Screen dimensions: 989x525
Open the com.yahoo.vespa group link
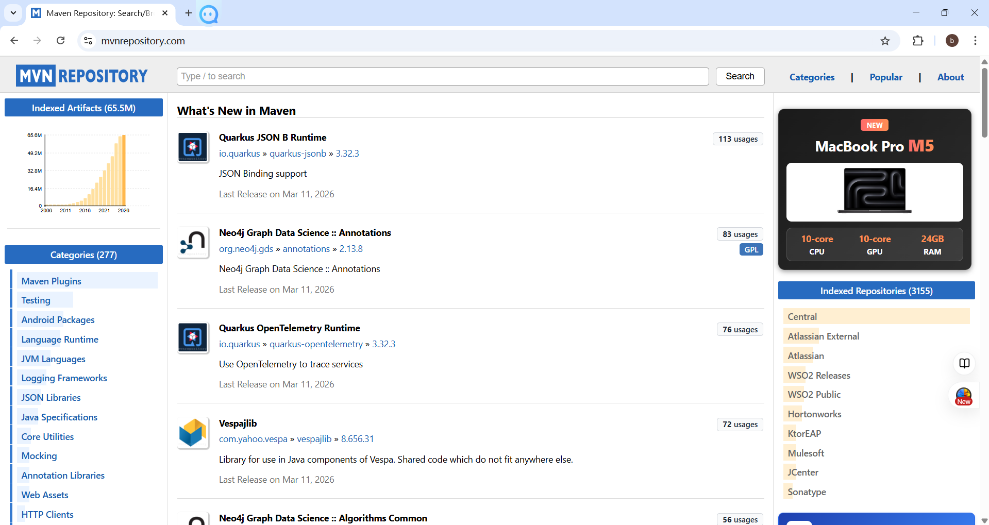click(x=253, y=439)
